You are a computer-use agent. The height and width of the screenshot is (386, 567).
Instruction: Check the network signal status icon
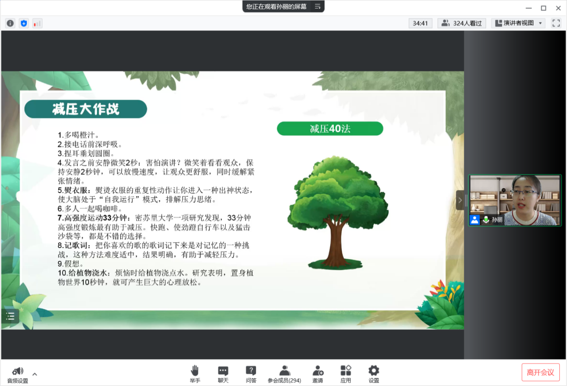(x=37, y=23)
